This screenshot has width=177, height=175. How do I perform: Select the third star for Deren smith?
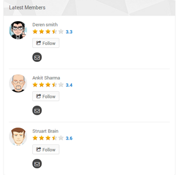click(48, 32)
